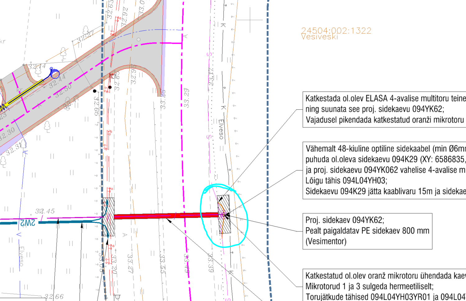
Task: Click the elevation label 32.50 on the road
Action: point(64,90)
